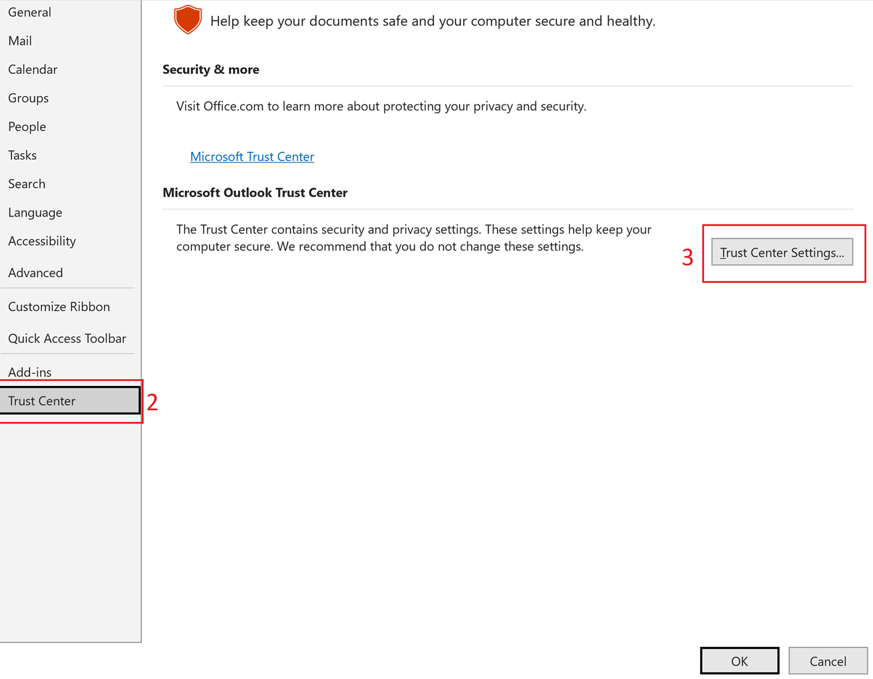This screenshot has height=679, width=873.
Task: Select the Trust Center category
Action: [x=41, y=401]
